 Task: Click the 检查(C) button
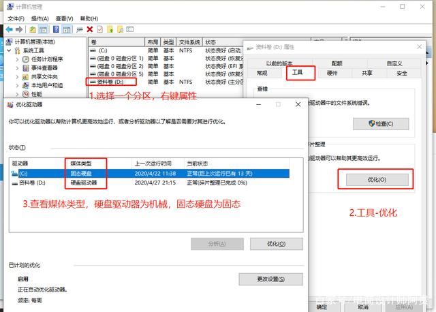(x=380, y=124)
